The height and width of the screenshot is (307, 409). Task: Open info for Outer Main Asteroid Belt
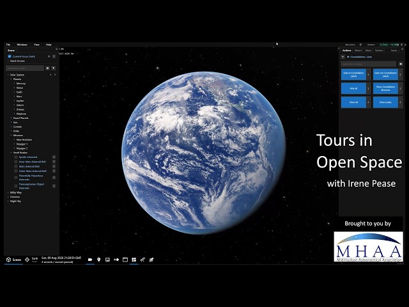pyautogui.click(x=54, y=171)
